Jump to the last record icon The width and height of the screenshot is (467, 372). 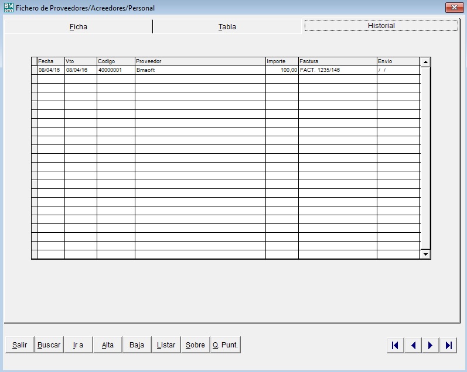448,346
